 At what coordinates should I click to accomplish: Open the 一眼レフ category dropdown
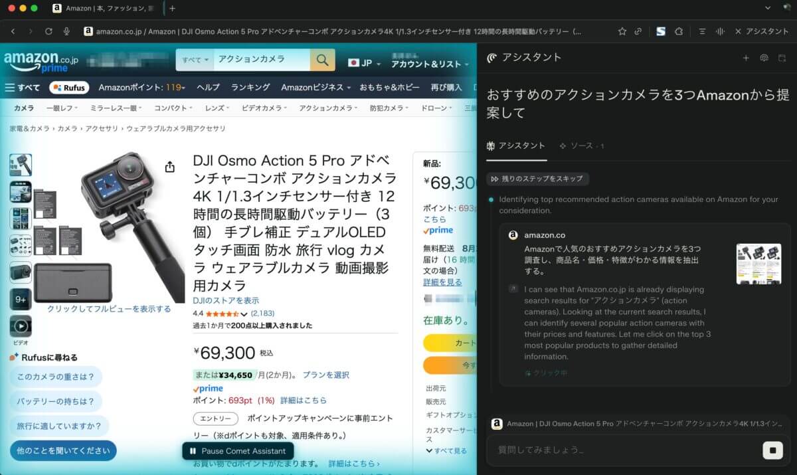[61, 108]
